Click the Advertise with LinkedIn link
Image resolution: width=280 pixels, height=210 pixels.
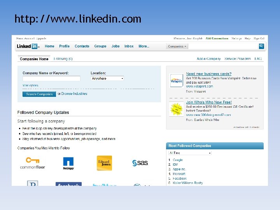[246, 127]
